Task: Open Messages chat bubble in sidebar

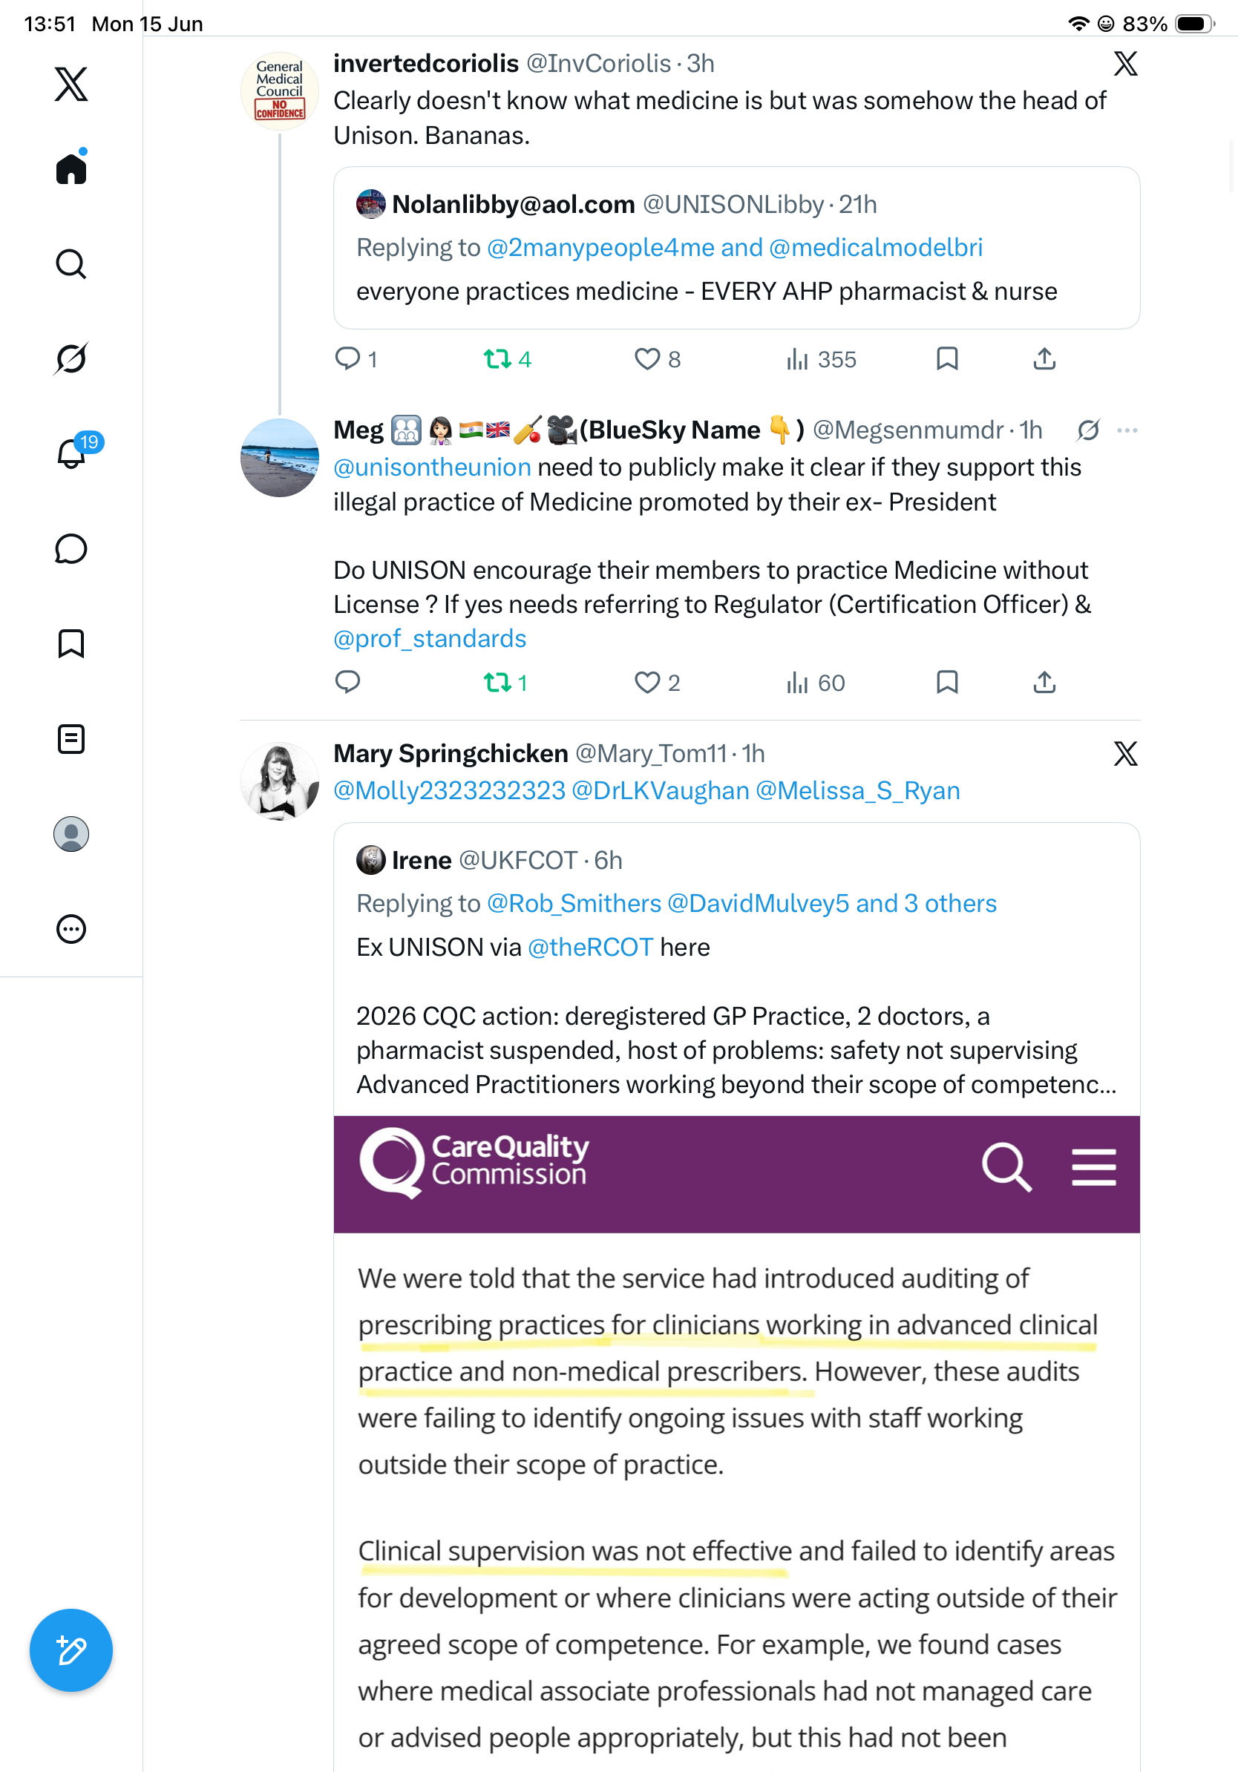Action: tap(71, 548)
